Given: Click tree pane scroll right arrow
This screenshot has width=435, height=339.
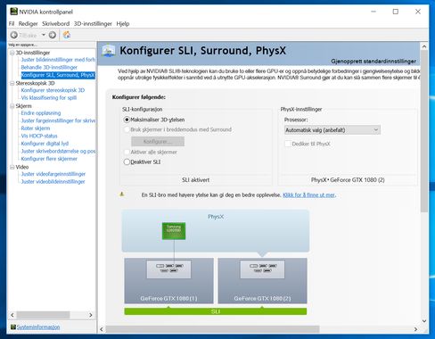Looking at the screenshot, I should [91, 315].
